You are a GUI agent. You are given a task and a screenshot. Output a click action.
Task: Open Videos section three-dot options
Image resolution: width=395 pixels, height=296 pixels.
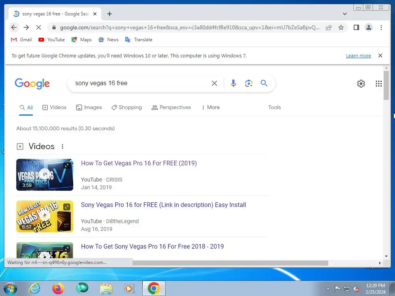click(x=62, y=146)
